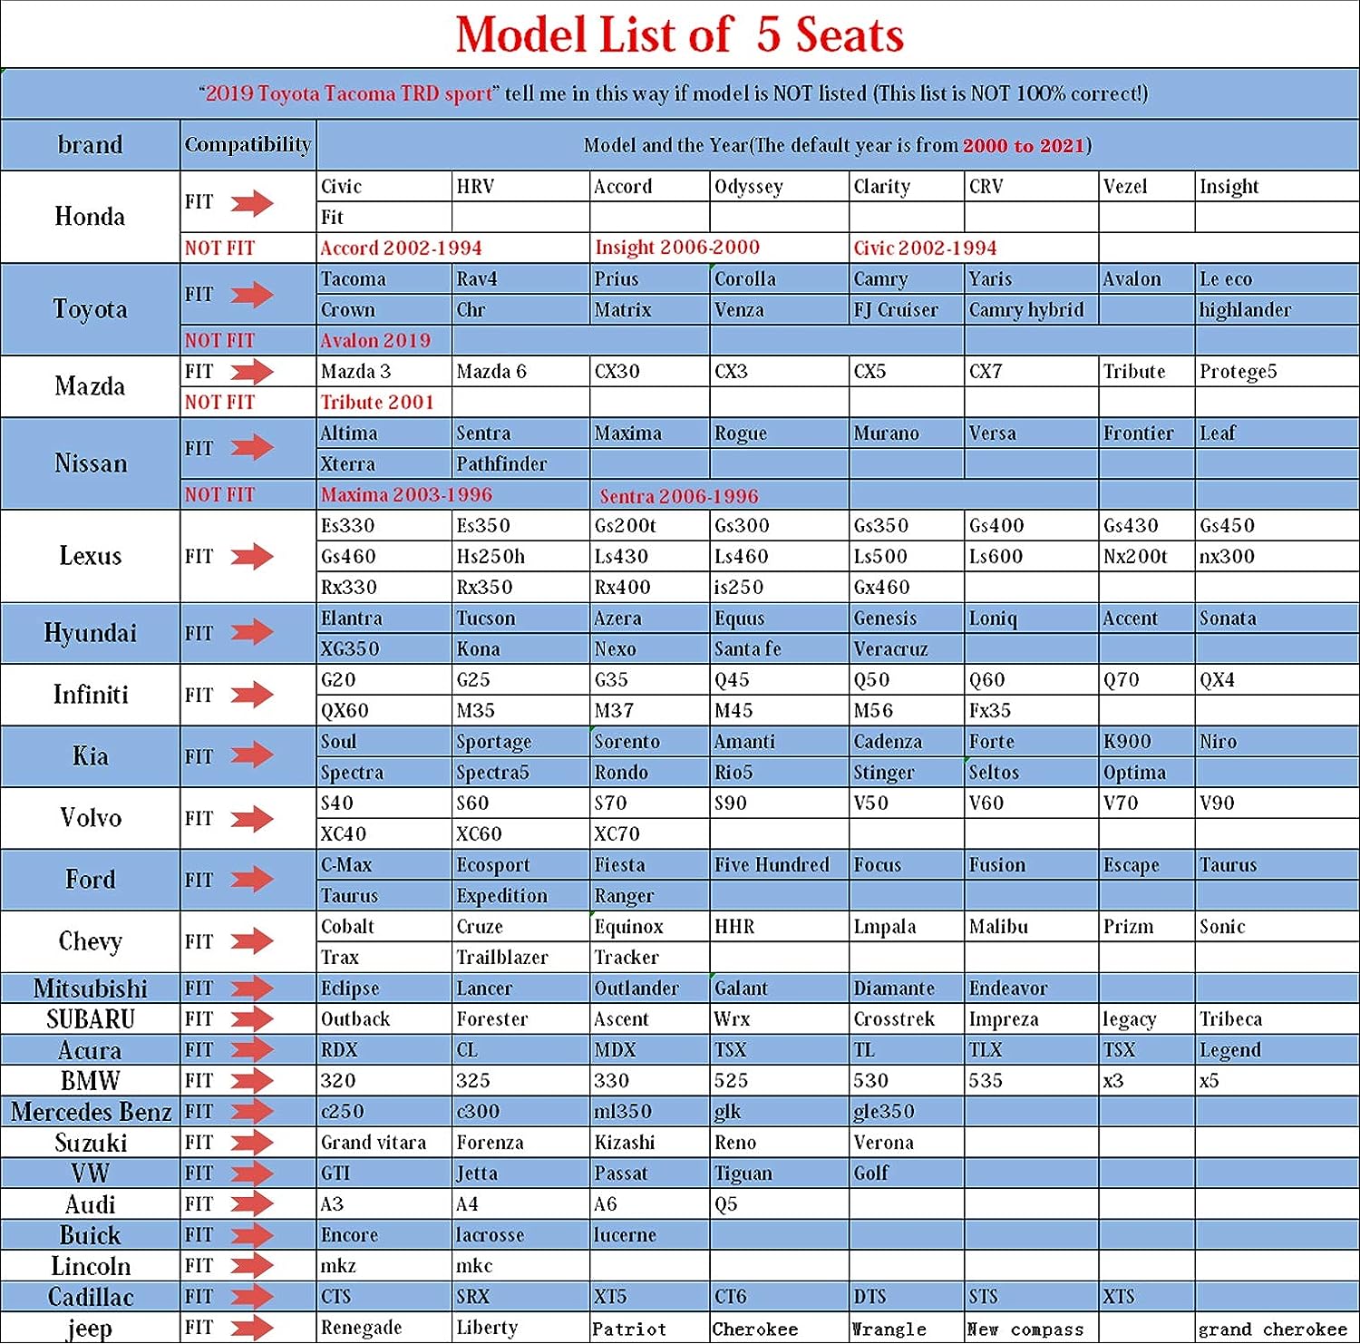
Task: Click the red "Sentra 2006-1996" entry
Action: click(678, 496)
